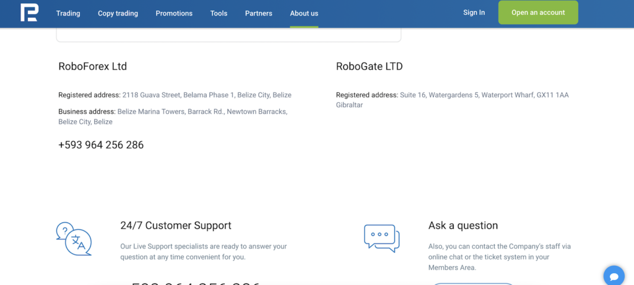Open the live chat bubble icon
The width and height of the screenshot is (634, 285).
pyautogui.click(x=614, y=276)
